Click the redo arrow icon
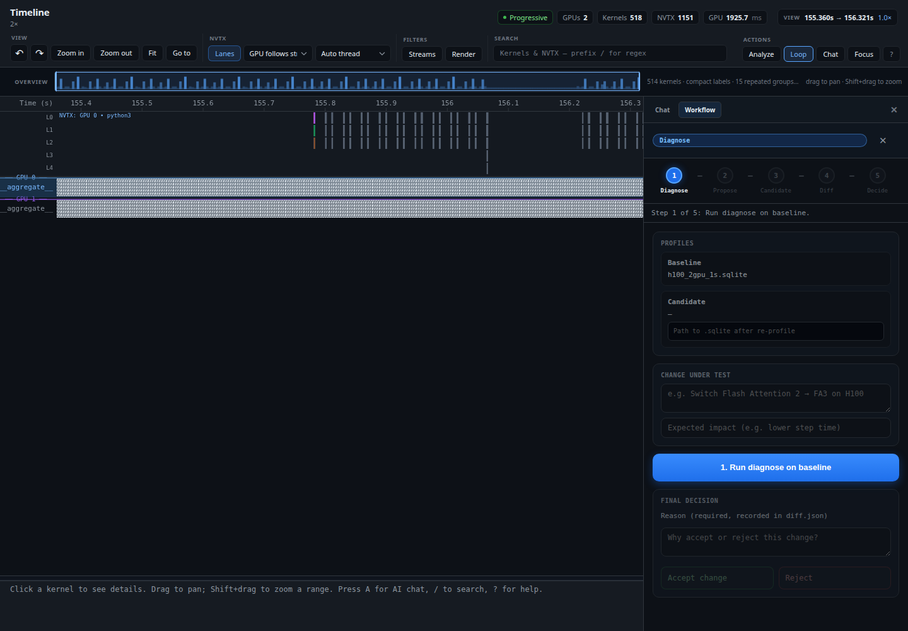The height and width of the screenshot is (631, 908). 39,53
